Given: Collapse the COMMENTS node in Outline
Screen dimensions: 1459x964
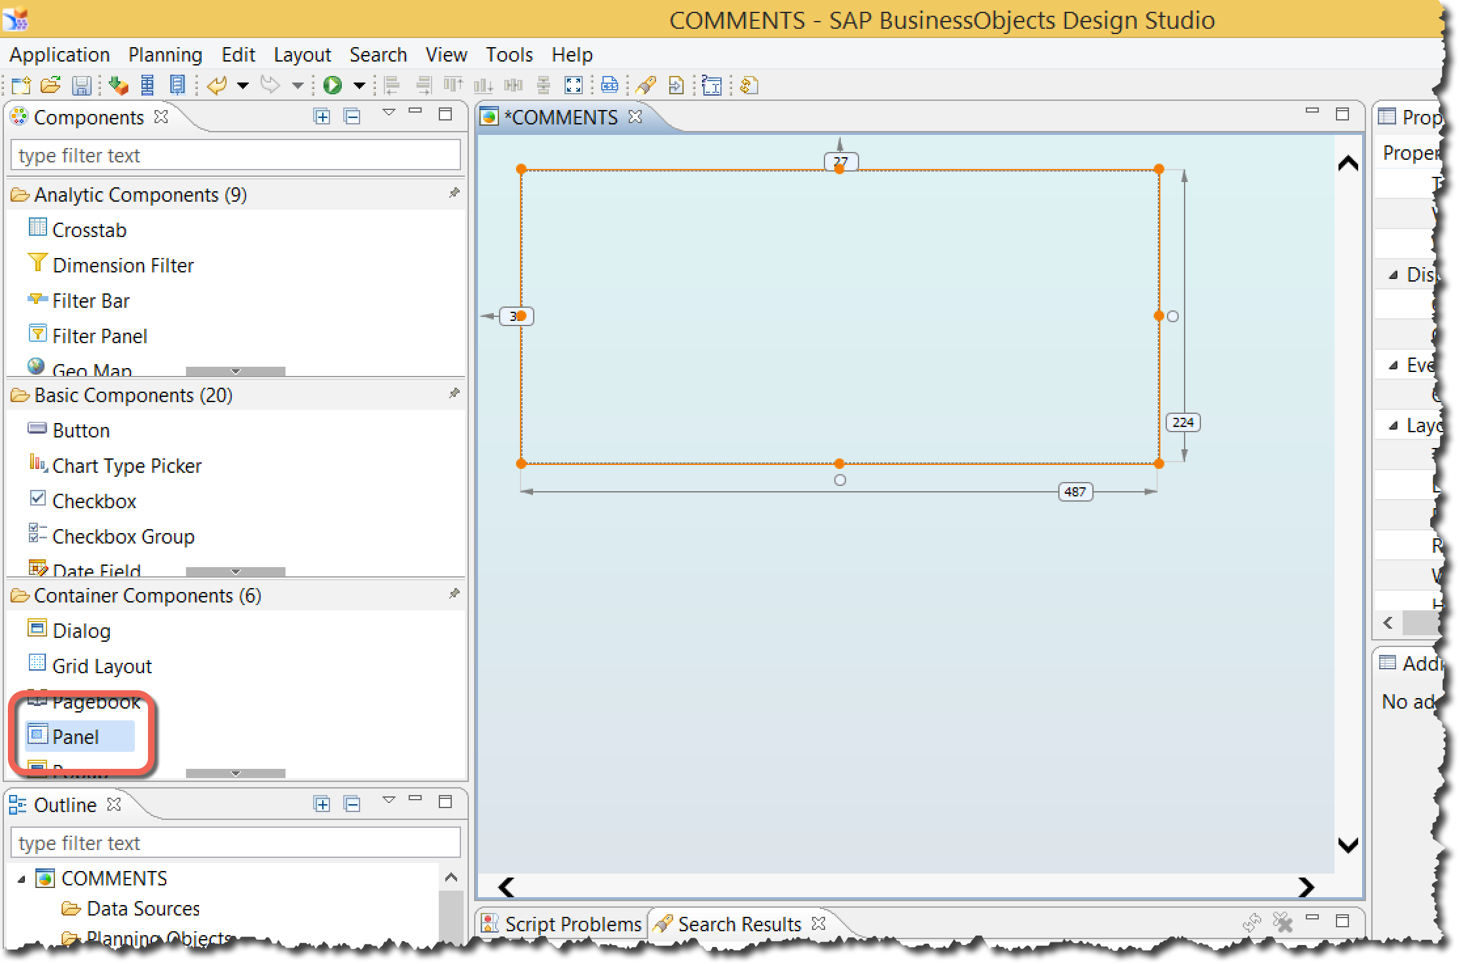Looking at the screenshot, I should pyautogui.click(x=22, y=879).
